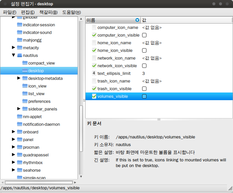The width and height of the screenshot is (233, 193).
Task: Expand the desktop-metadata tree node
Action: [x=19, y=78]
